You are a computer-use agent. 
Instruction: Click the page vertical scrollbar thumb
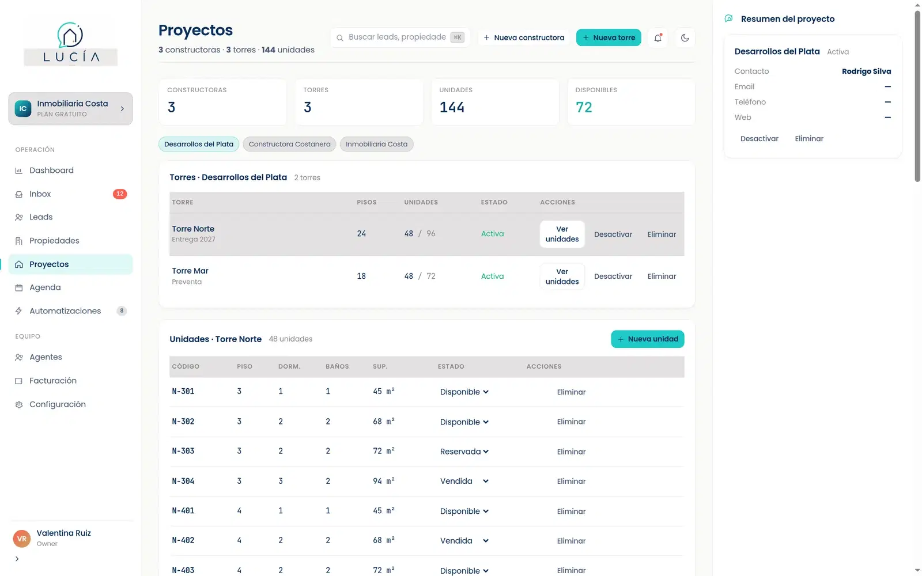tap(917, 95)
